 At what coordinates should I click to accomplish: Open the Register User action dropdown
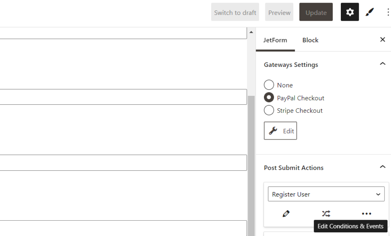(x=326, y=194)
